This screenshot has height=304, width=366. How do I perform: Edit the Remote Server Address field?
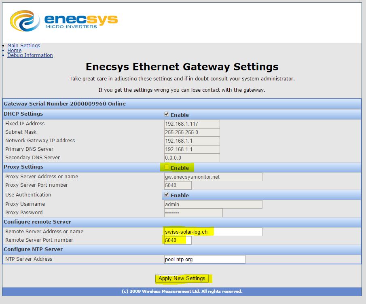pyautogui.click(x=213, y=232)
